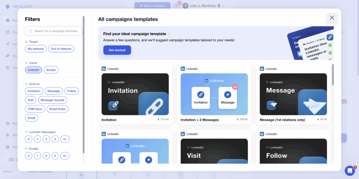The image size is (359, 179).
Task: Select 2 under the Emails count filter
Action: click(x=46, y=156)
